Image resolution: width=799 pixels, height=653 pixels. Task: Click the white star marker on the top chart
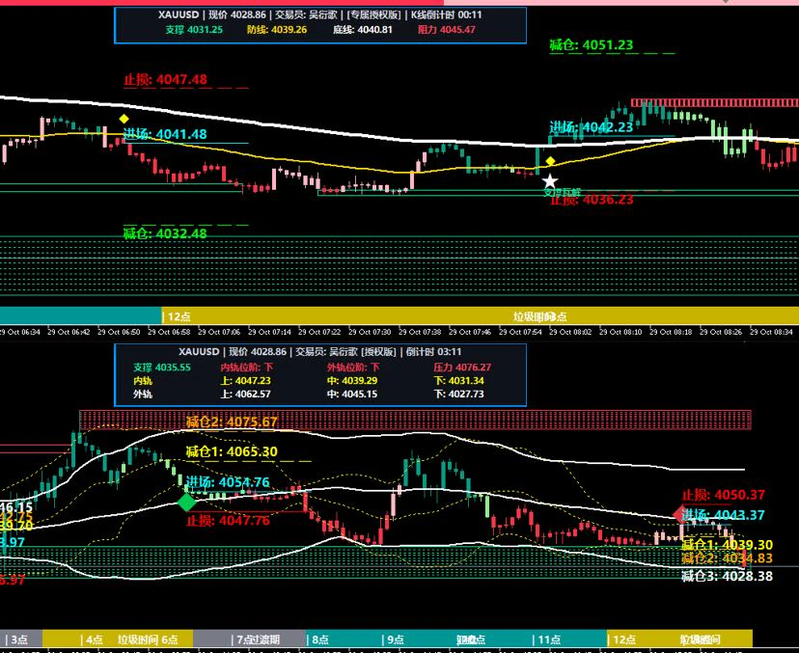click(x=549, y=180)
